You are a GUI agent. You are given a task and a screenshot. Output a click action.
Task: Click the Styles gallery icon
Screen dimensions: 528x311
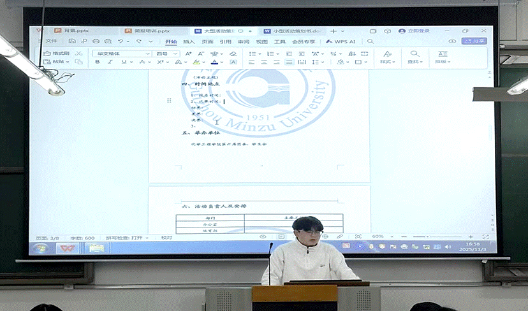386,57
